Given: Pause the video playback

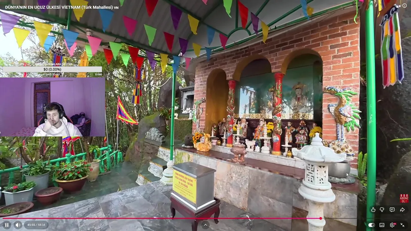Looking at the screenshot, I should [x=7, y=225].
